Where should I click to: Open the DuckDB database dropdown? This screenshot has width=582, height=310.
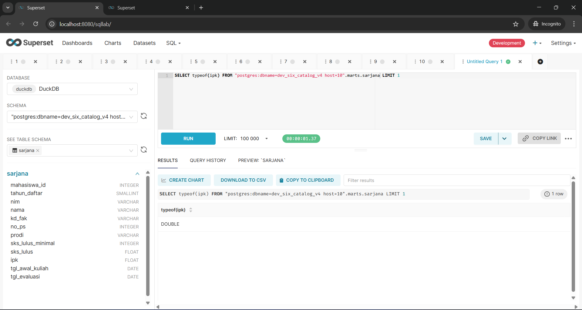click(x=72, y=89)
